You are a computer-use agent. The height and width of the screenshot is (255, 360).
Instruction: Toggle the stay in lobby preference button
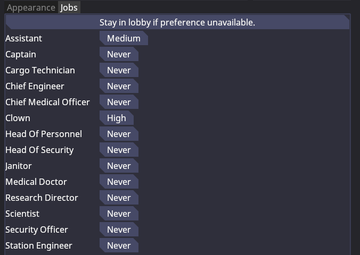point(177,22)
